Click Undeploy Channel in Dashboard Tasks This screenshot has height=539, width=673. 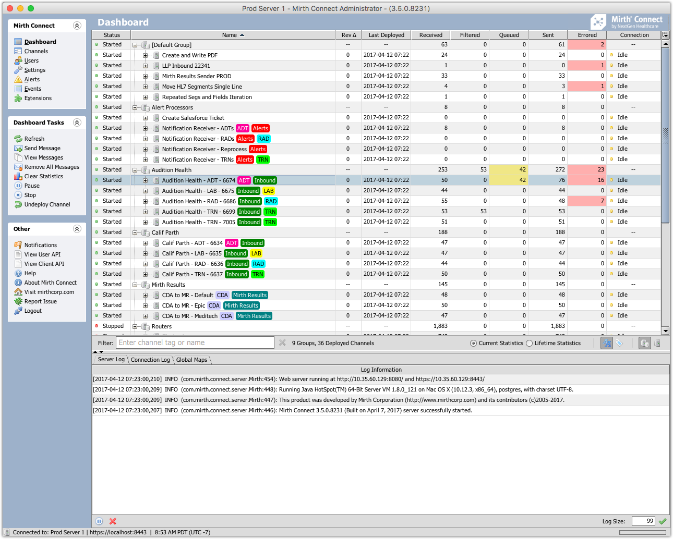click(x=47, y=204)
